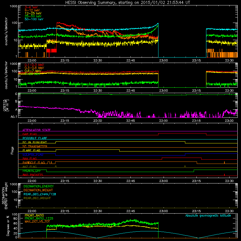Click the Absolute geomagnetic latitude label
This screenshot has width=241, height=241.
point(208,215)
